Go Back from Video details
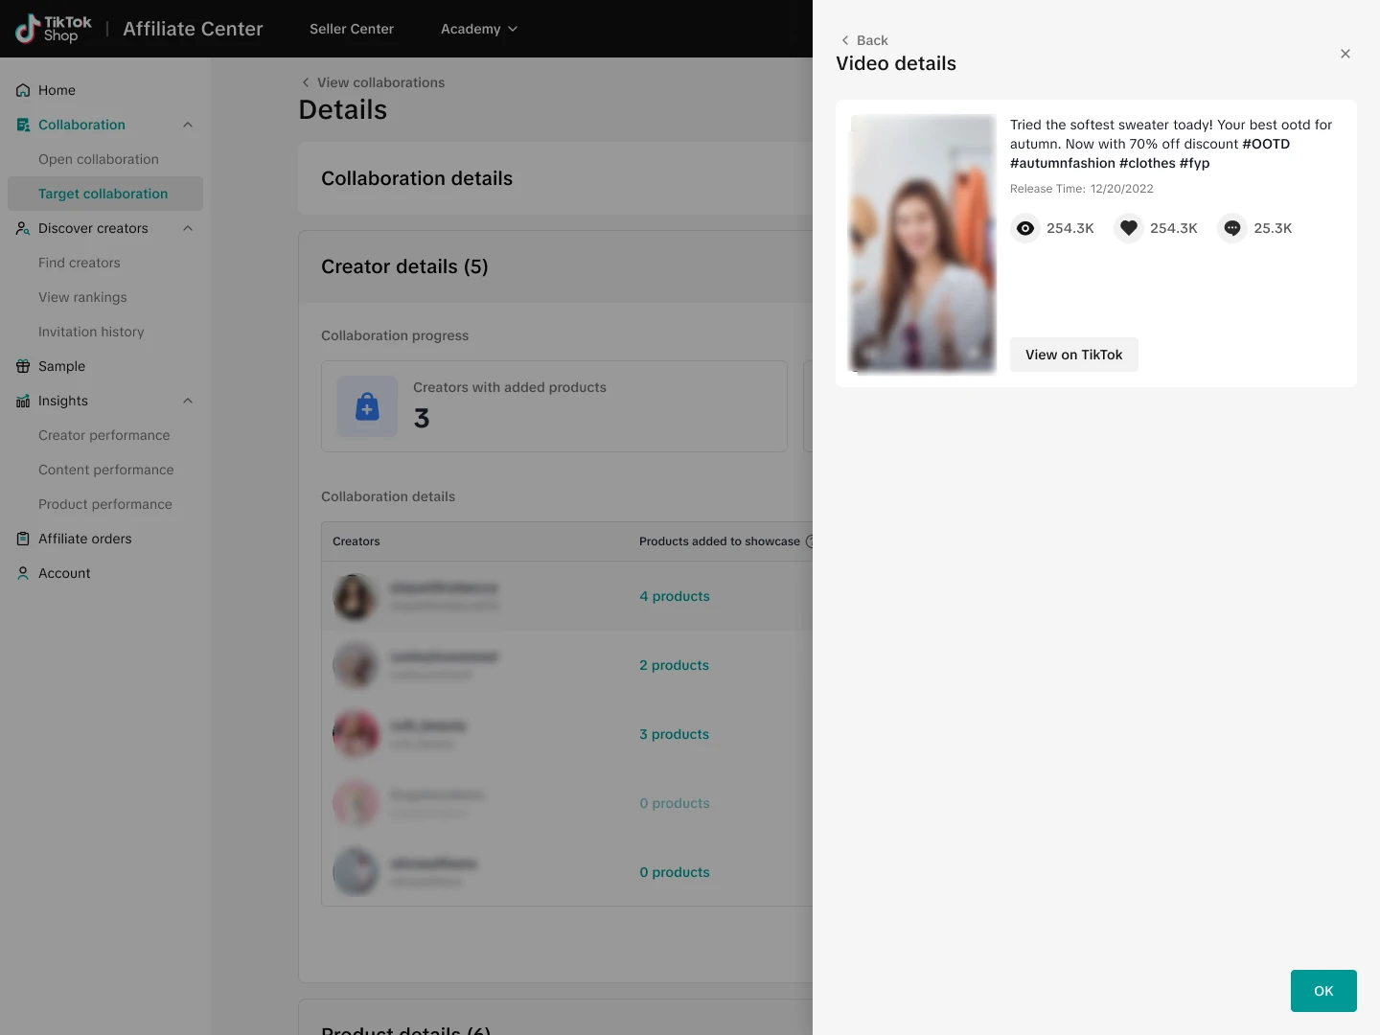1380x1035 pixels. click(x=864, y=40)
